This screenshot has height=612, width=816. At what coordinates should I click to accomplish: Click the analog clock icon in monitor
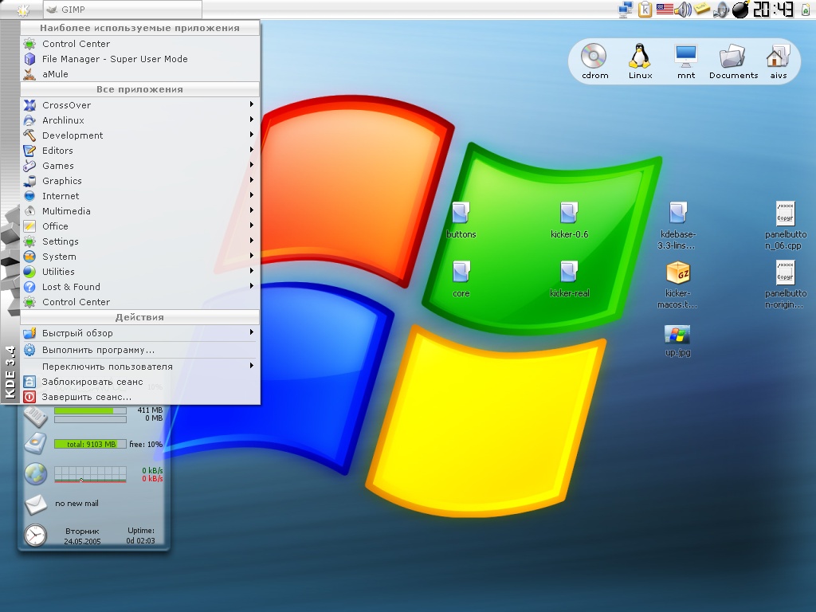click(35, 535)
